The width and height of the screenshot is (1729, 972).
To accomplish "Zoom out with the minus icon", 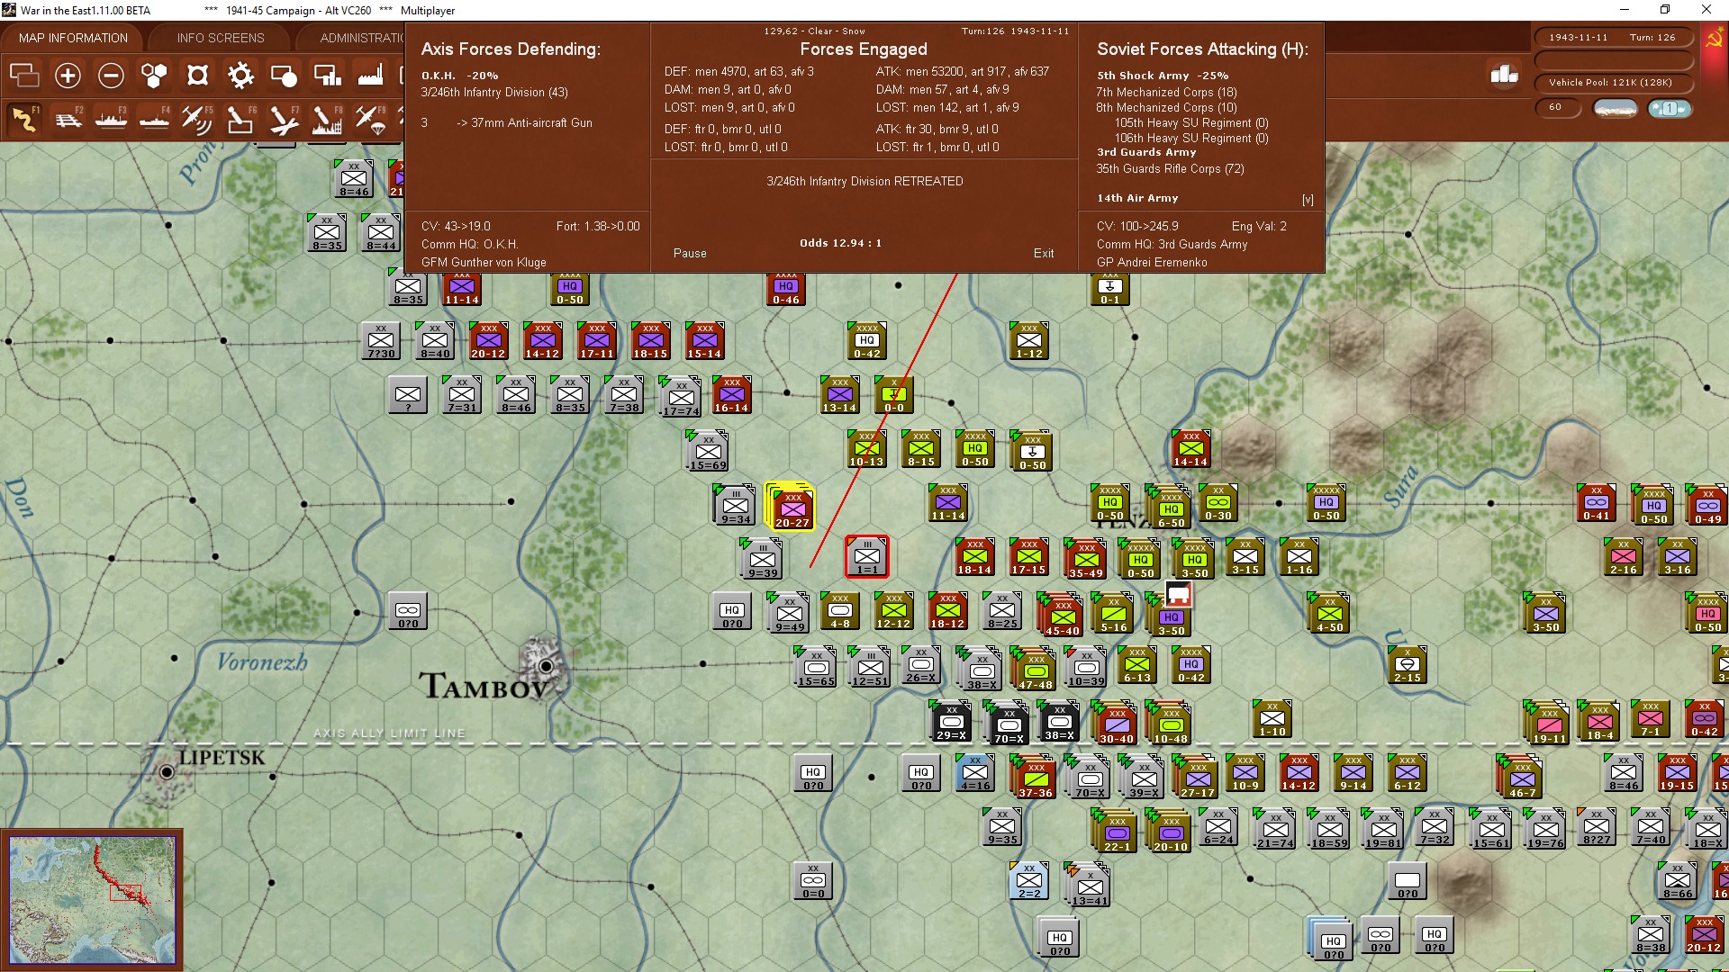I will point(111,76).
